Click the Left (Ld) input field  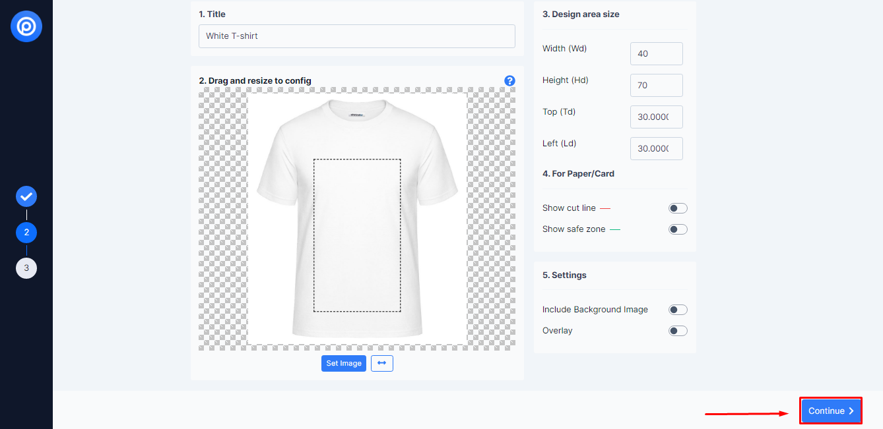pos(657,148)
